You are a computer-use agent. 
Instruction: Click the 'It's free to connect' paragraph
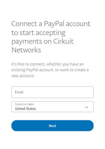click(50, 70)
